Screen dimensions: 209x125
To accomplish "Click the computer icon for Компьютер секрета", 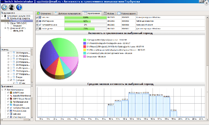I will (x=8, y=18).
